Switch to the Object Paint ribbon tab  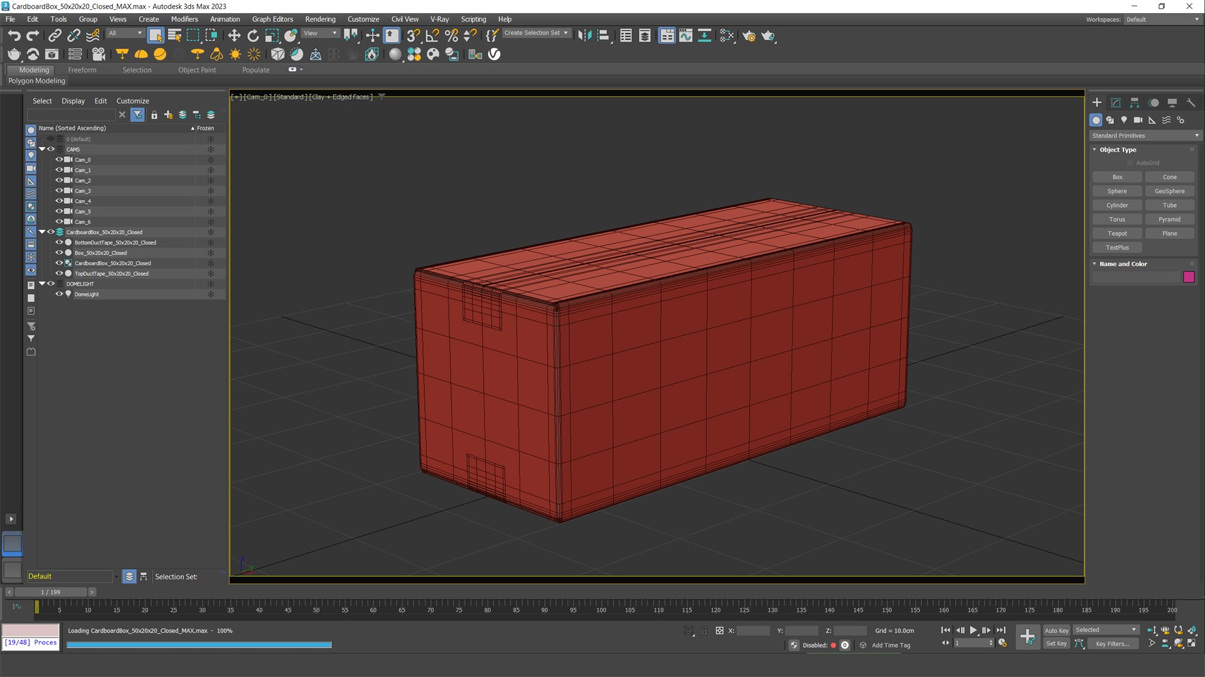(x=197, y=70)
